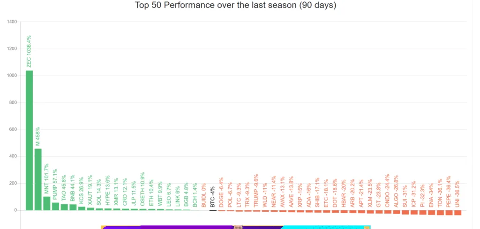Click the red TON -36.1% bar
480x229 pixels.
(440, 213)
